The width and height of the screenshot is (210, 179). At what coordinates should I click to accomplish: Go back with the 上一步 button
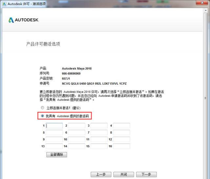[x=101, y=174]
